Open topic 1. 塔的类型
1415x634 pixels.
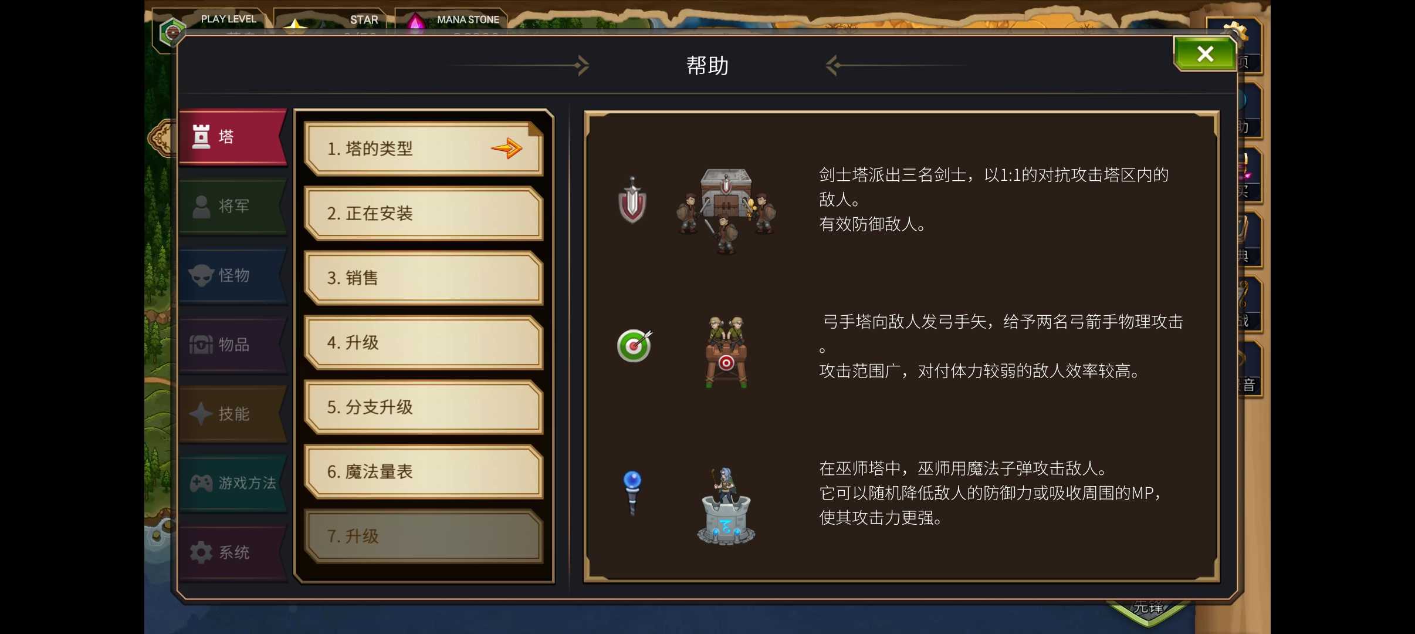(424, 149)
